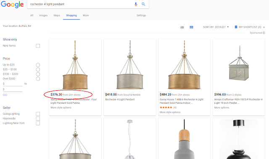The image size is (269, 159).
Task: Open the Sort By Default dropdown
Action: point(216,27)
